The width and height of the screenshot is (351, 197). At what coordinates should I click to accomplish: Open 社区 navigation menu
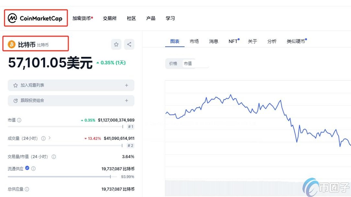click(x=131, y=18)
